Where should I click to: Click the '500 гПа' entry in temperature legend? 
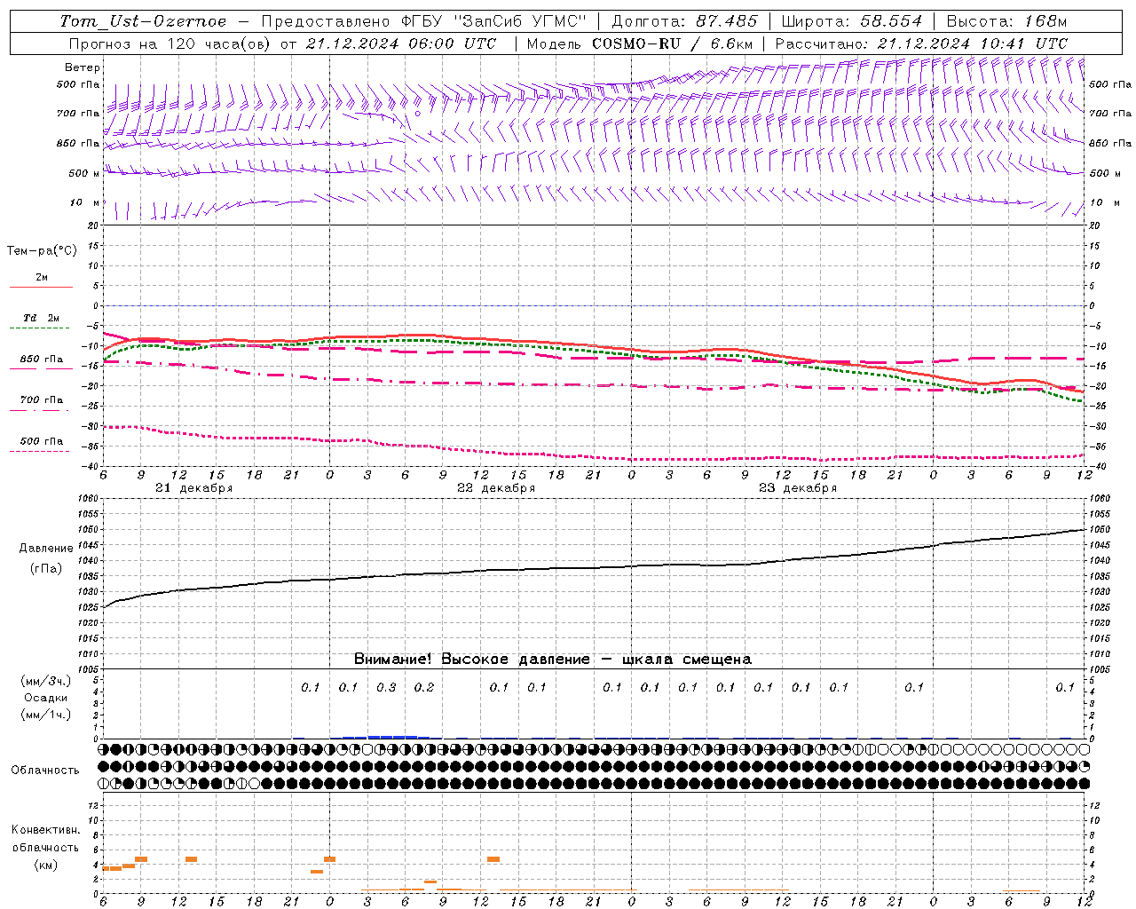pos(42,441)
